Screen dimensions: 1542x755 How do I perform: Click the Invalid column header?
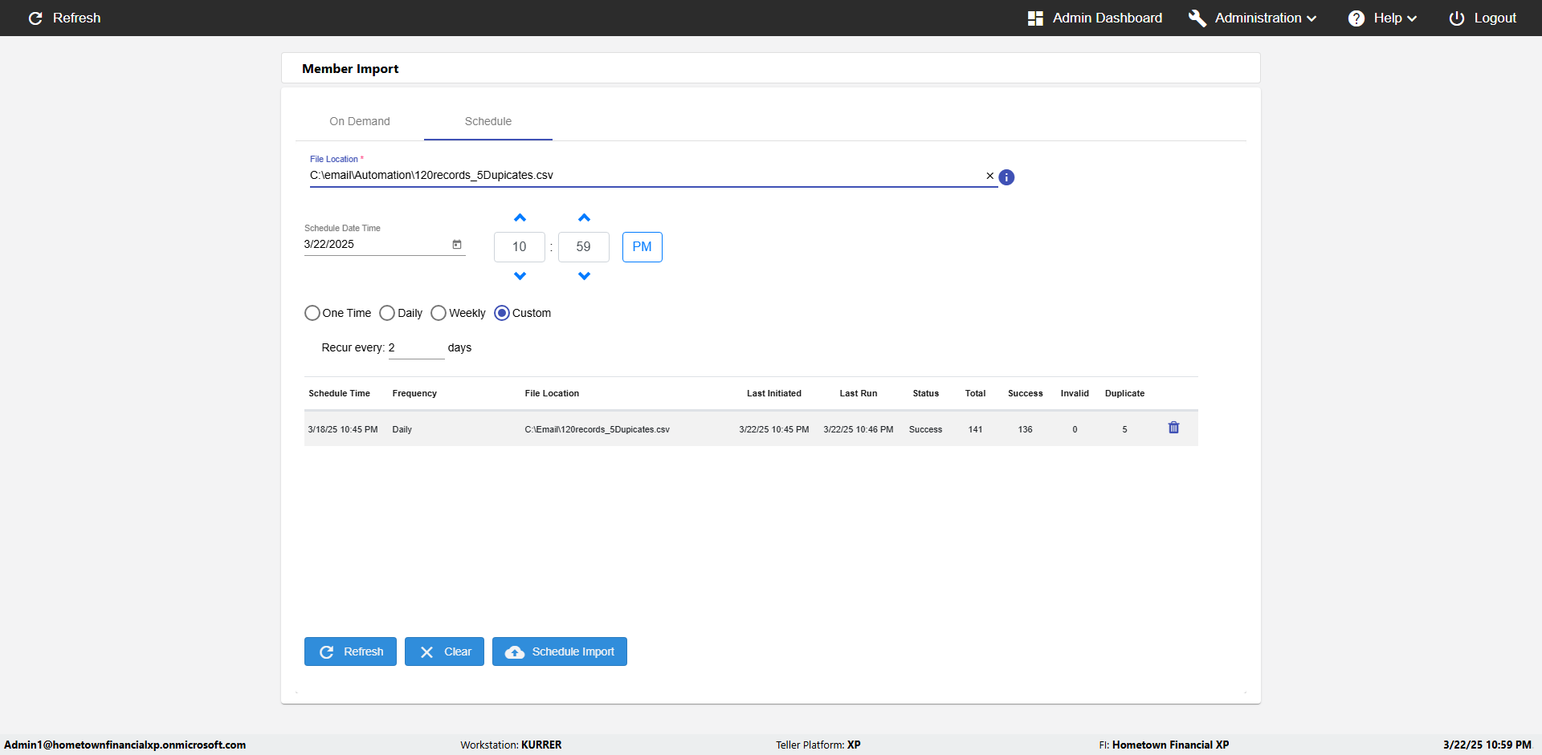[1075, 393]
